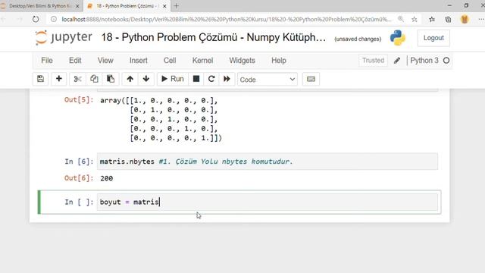Image resolution: width=485 pixels, height=273 pixels.
Task: Cut selected cells with the scissors icon
Action: (x=77, y=79)
